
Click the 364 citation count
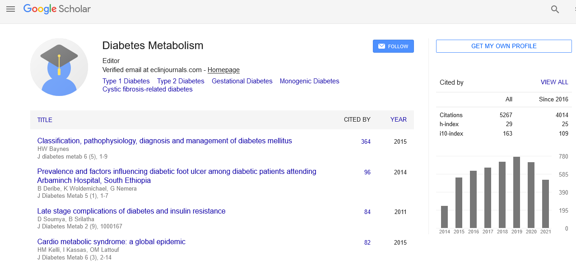(x=366, y=141)
